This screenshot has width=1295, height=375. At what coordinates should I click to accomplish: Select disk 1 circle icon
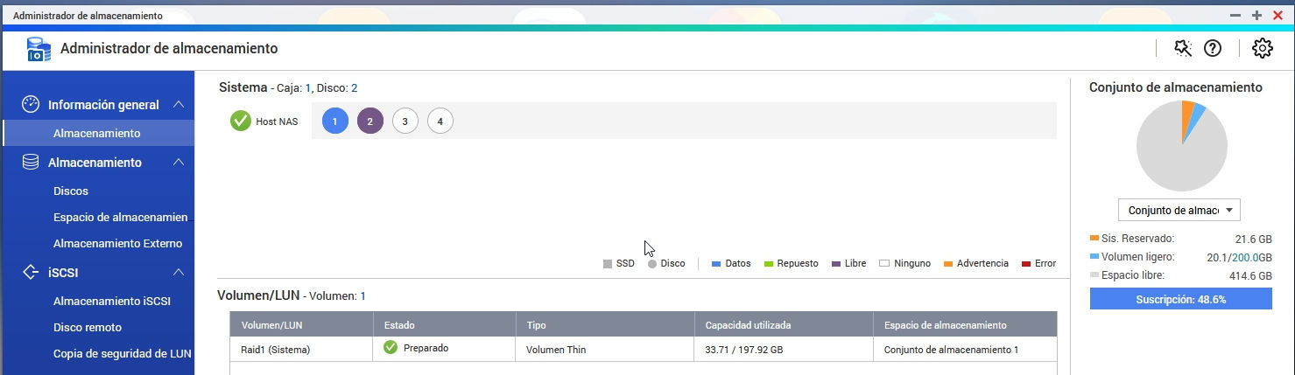click(x=334, y=122)
